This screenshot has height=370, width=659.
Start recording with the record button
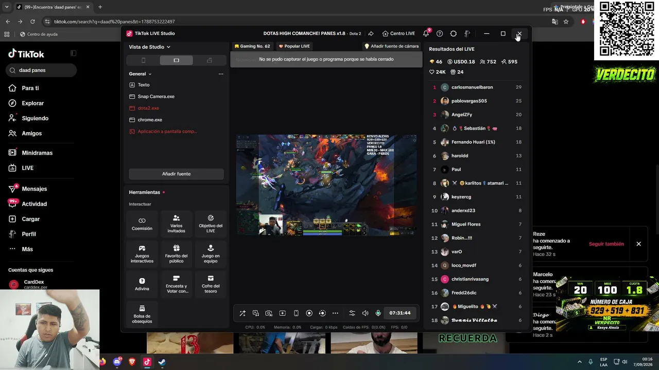point(309,313)
